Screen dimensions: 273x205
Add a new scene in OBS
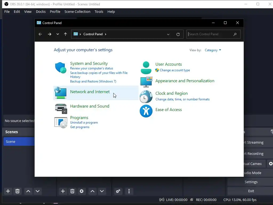point(8,191)
